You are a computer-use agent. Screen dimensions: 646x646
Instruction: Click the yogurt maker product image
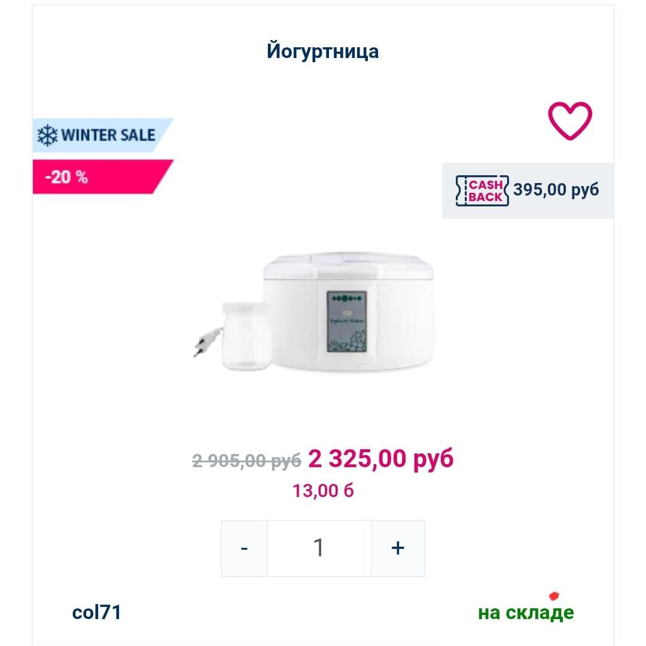tap(313, 312)
